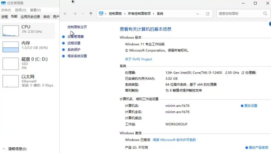The width and height of the screenshot is (271, 153).
Task: Click installed RAM value 3.02 GB
Action: (172, 79)
